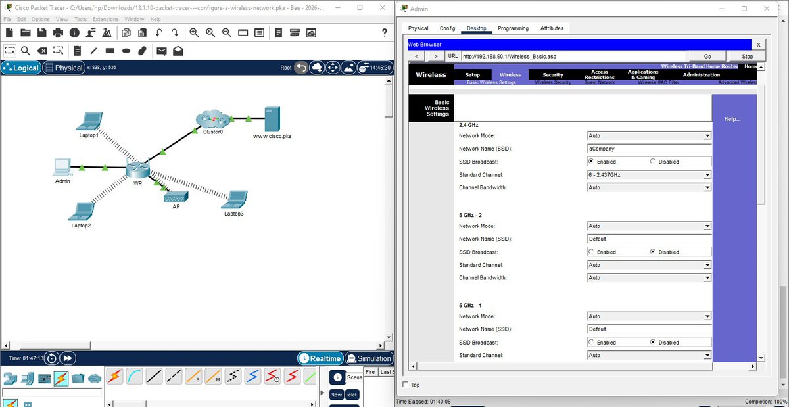Click the Open folder icon in the toolbar
Viewport: 789px width, 407px height.
(x=26, y=32)
